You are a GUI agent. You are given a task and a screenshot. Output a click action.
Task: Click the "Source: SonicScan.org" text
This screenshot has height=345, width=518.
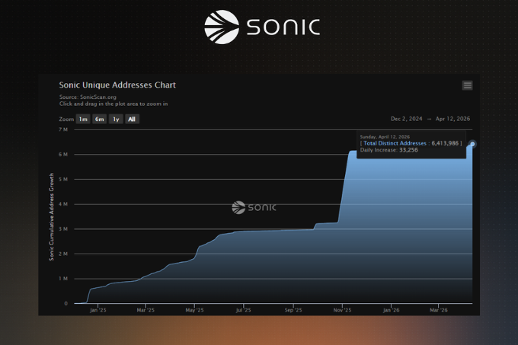[x=88, y=97]
